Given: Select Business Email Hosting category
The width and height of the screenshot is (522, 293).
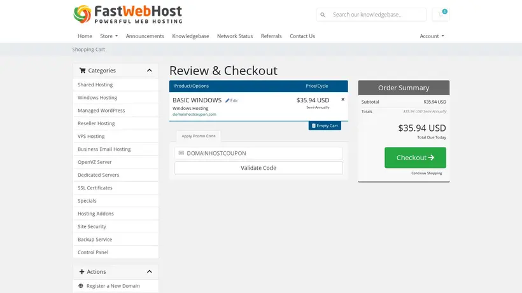Looking at the screenshot, I should pyautogui.click(x=115, y=149).
